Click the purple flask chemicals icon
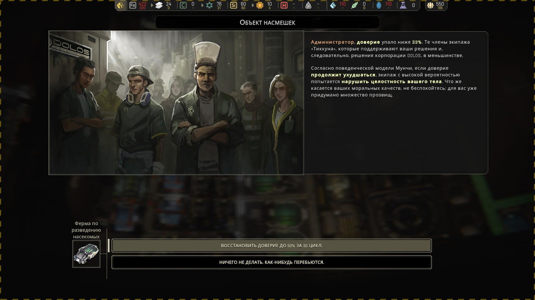The image size is (535, 300). (x=403, y=5)
